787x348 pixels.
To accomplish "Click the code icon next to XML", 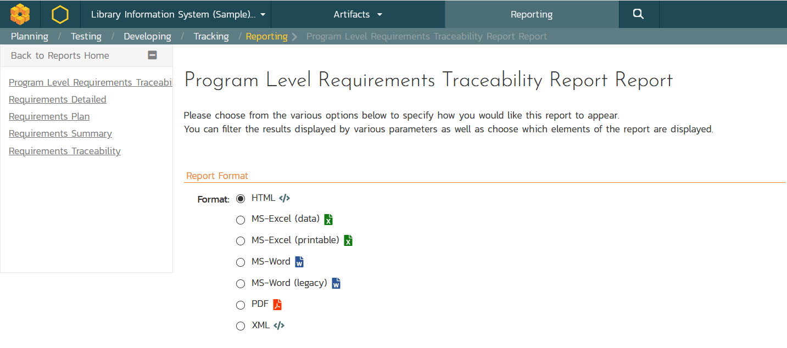I will pos(279,325).
